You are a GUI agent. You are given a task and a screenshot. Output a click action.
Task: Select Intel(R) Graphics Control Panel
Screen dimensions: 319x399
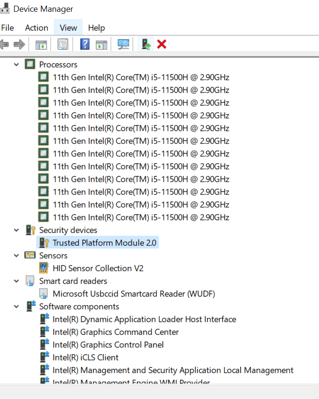tap(108, 345)
